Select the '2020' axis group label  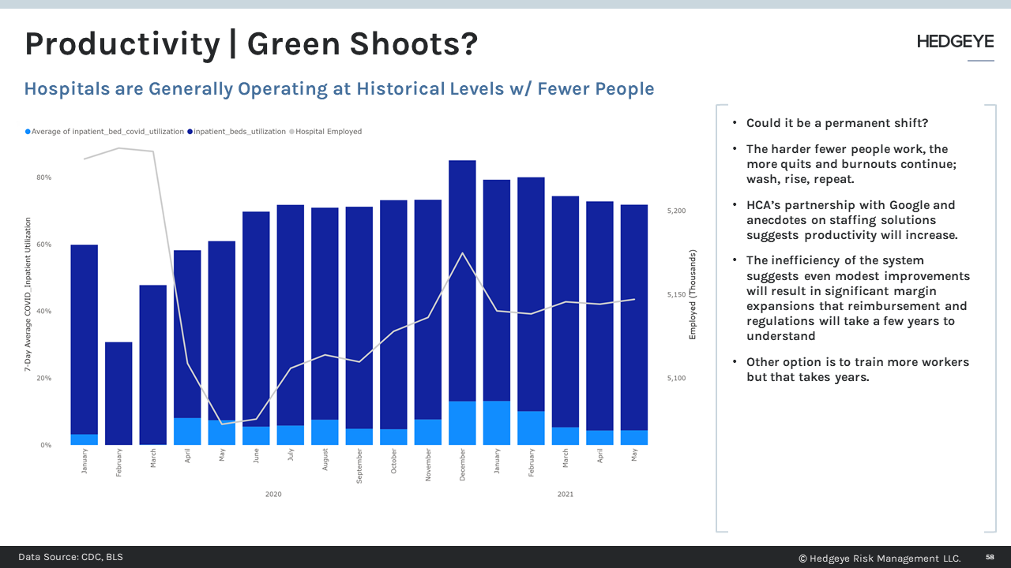(x=272, y=494)
